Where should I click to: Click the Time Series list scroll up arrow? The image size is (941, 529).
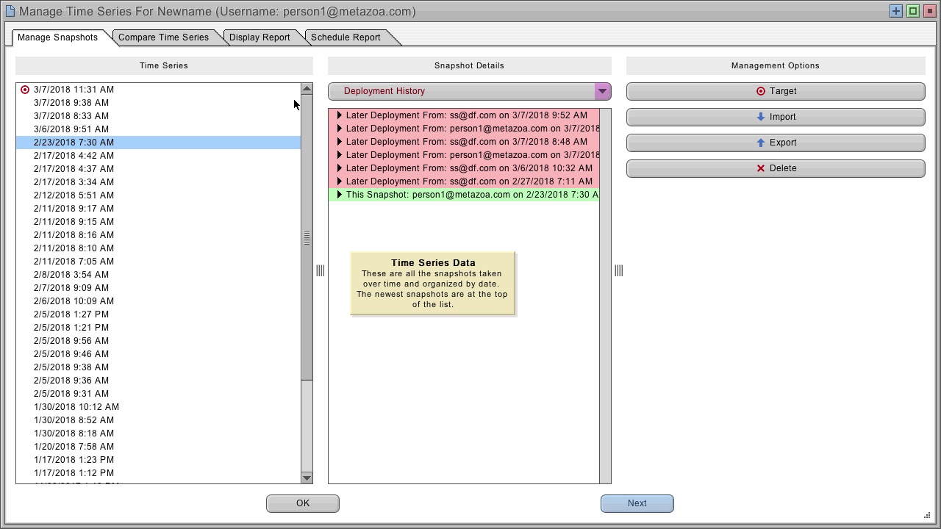(x=307, y=89)
